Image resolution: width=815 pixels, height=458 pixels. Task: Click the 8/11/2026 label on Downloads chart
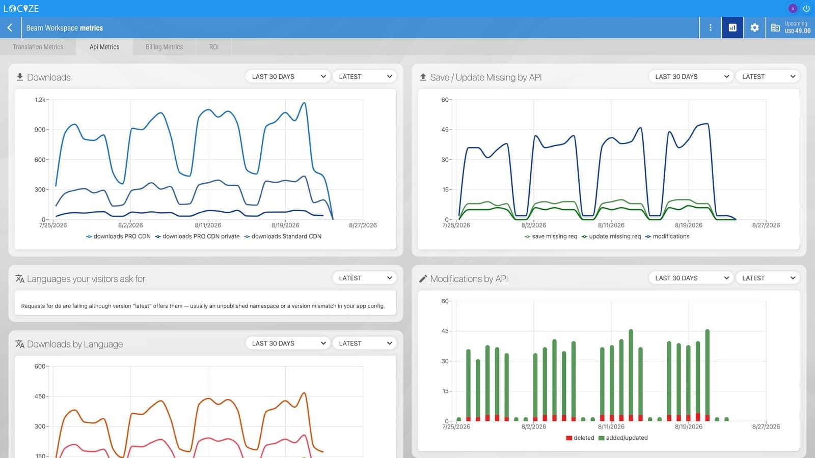click(208, 225)
